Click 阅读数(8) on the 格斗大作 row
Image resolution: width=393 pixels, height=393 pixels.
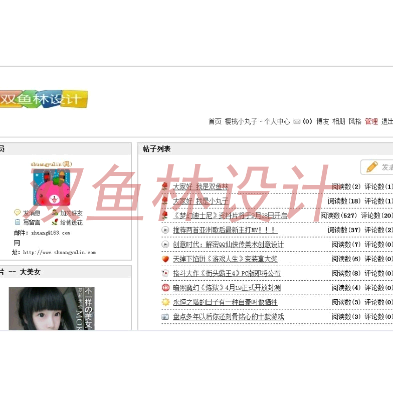point(346,273)
